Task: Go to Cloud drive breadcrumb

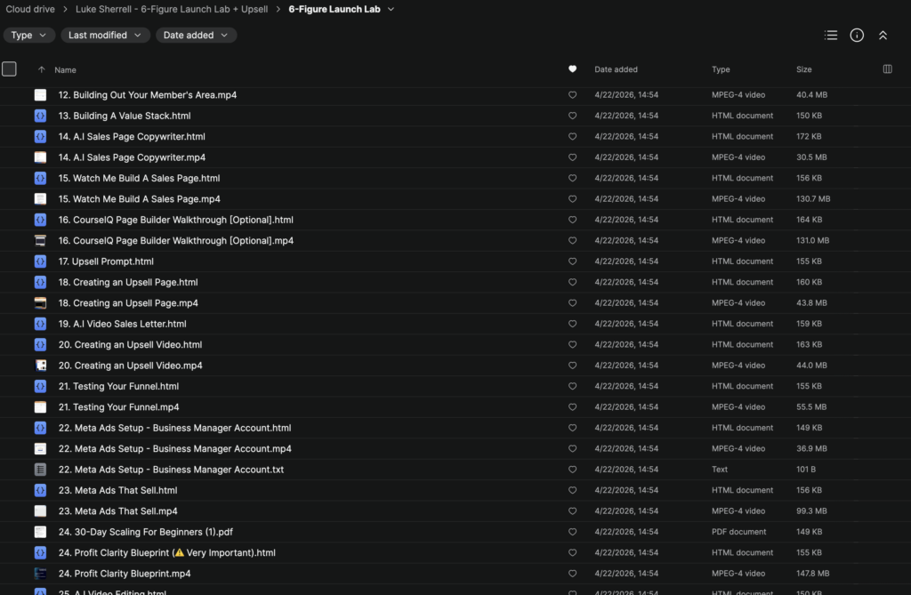Action: [30, 9]
